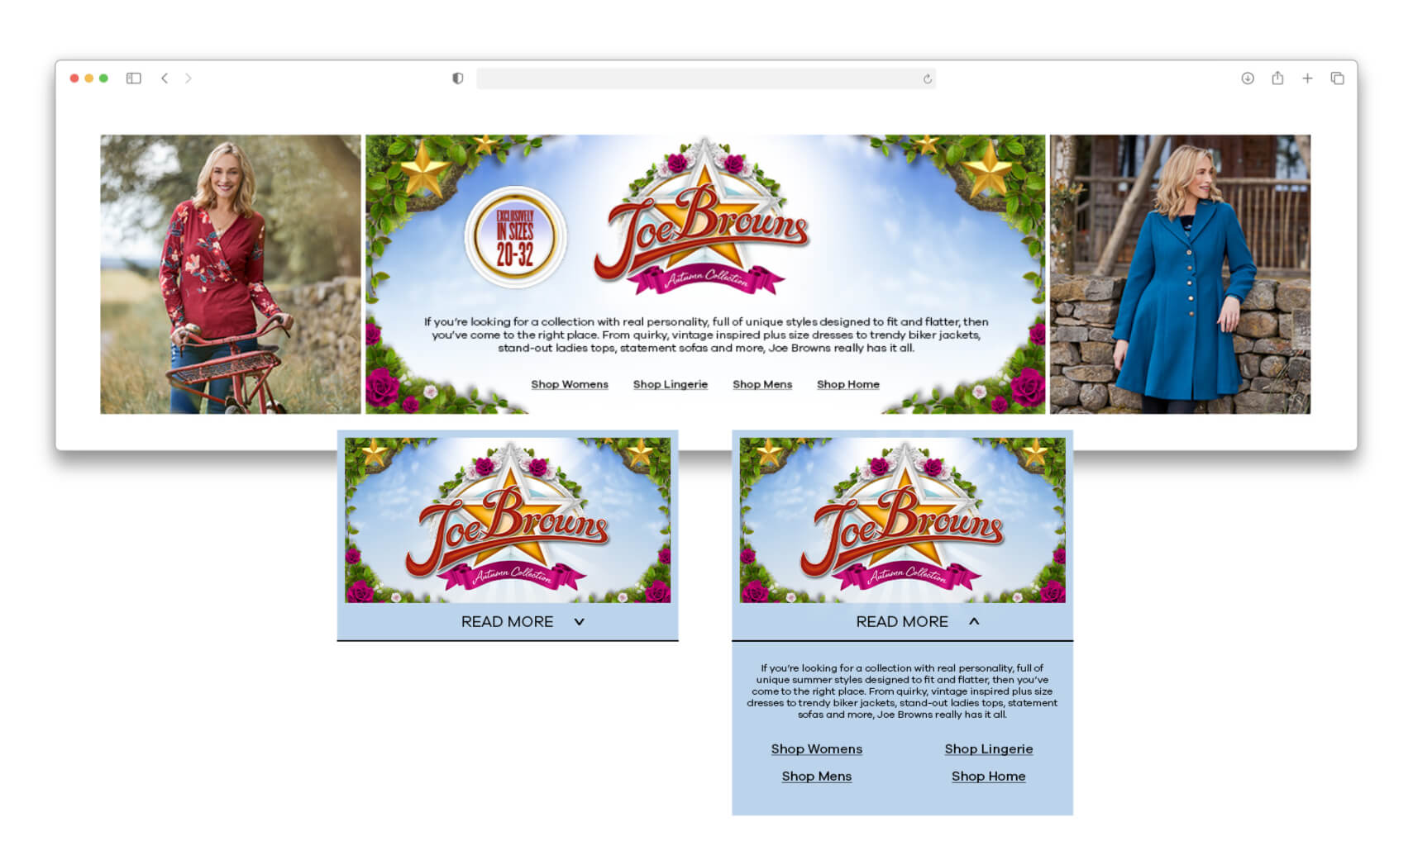Open the downloads icon
The width and height of the screenshot is (1413, 860).
[1247, 78]
